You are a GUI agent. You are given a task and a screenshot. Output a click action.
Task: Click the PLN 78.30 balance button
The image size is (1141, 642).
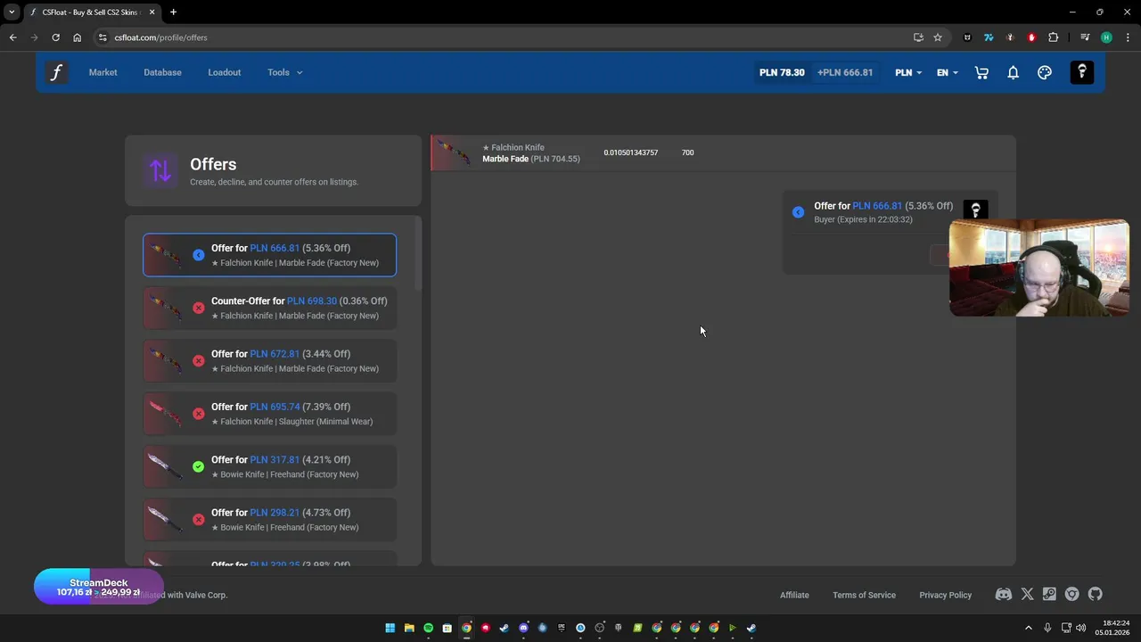pyautogui.click(x=782, y=72)
